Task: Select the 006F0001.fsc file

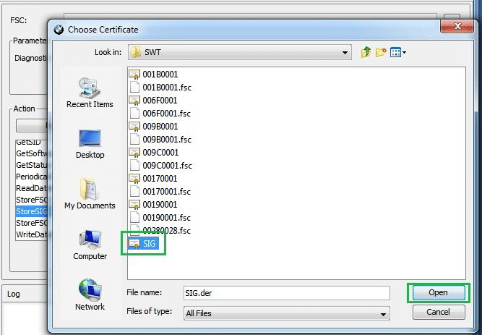Action: 166,114
